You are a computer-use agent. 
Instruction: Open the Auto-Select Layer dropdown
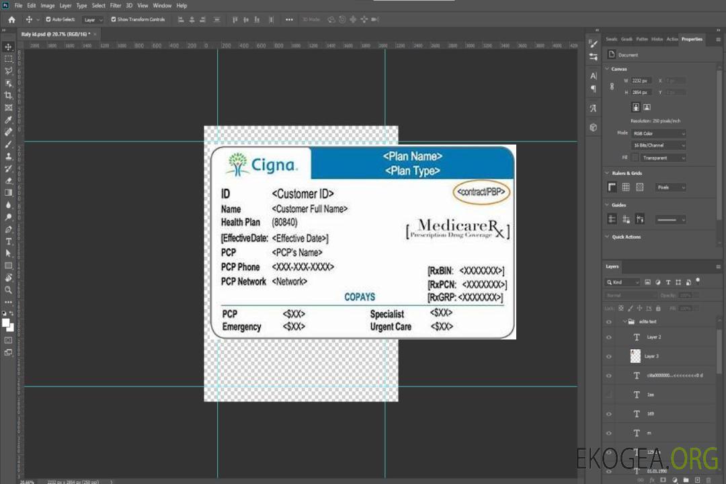pos(93,19)
